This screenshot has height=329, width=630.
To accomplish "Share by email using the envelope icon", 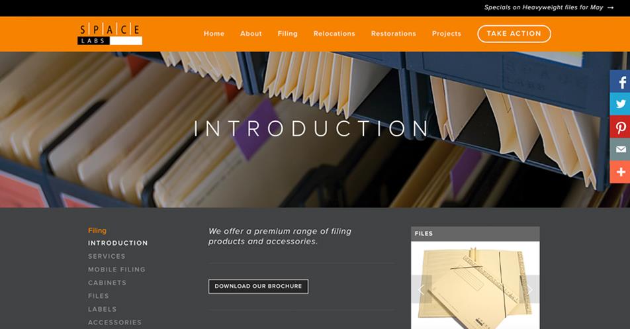I will point(620,150).
